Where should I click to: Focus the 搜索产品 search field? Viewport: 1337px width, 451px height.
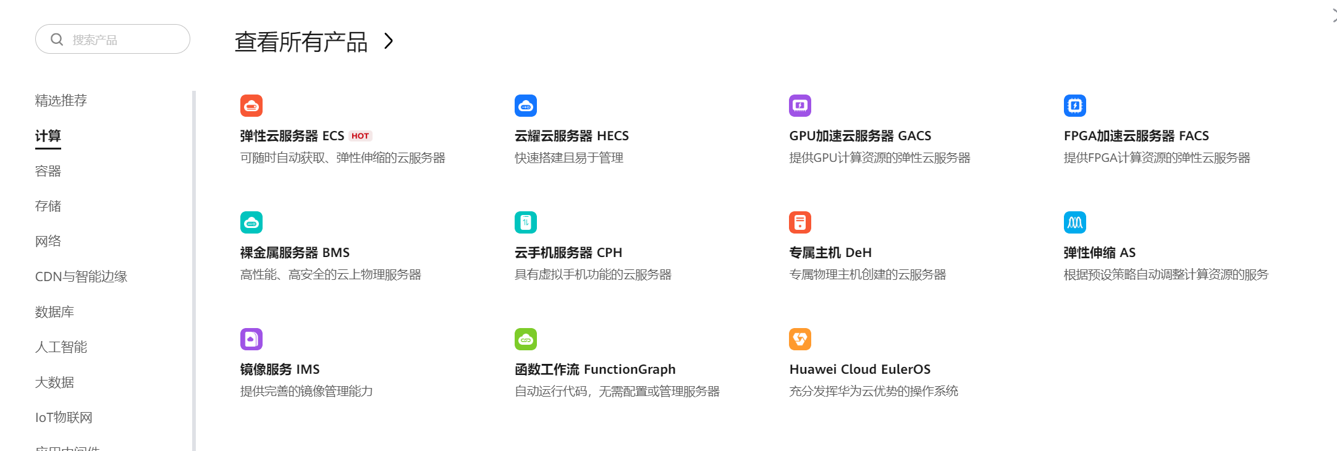coord(112,39)
